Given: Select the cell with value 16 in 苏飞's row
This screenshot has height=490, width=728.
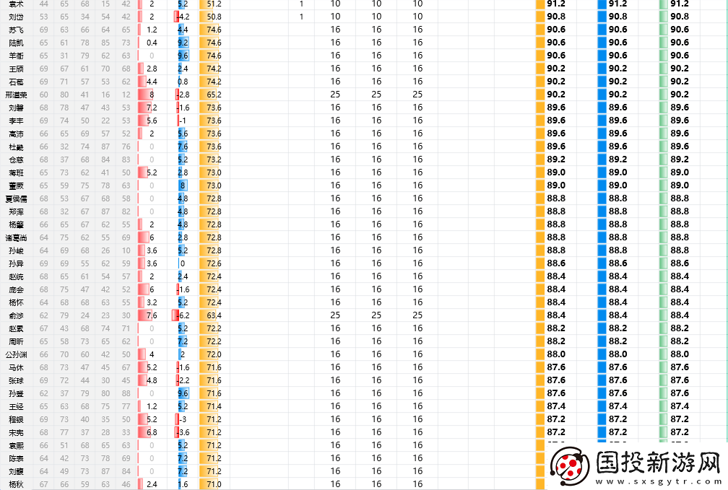Looking at the screenshot, I should 334,30.
